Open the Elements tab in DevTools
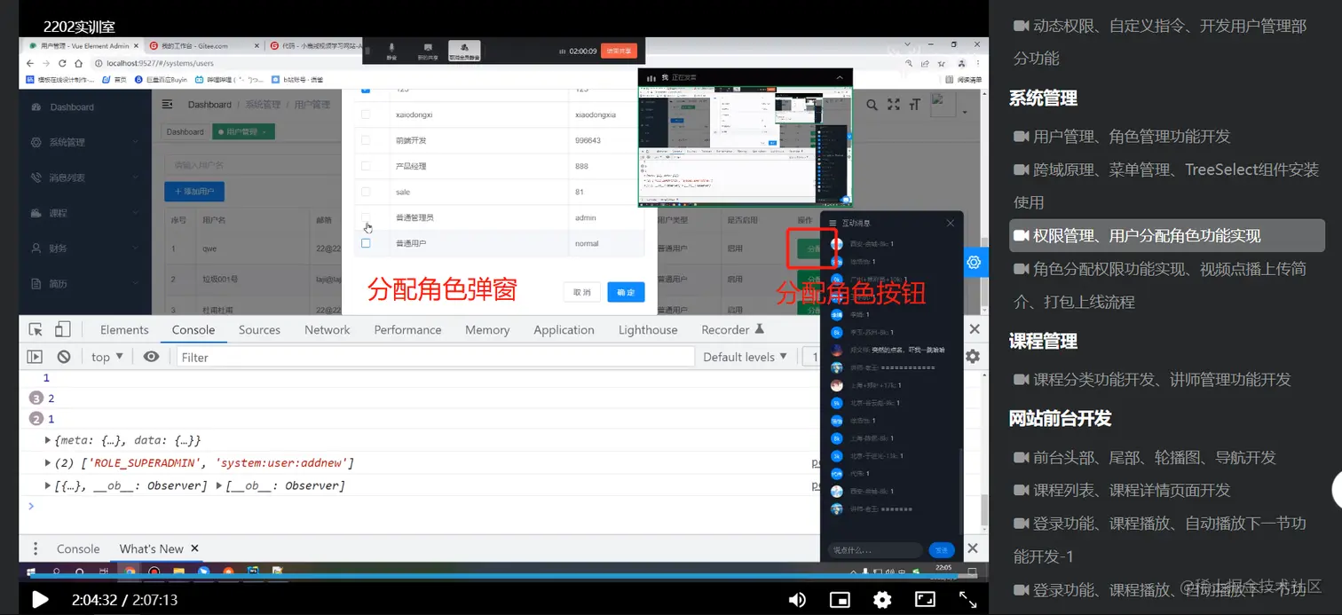The height and width of the screenshot is (615, 1342). 124,329
